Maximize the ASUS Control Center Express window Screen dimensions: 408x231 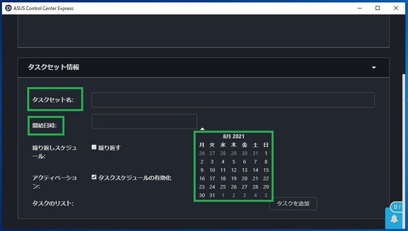click(378, 8)
